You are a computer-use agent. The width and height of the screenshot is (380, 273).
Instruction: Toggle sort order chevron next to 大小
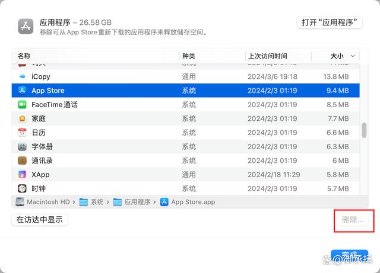353,56
